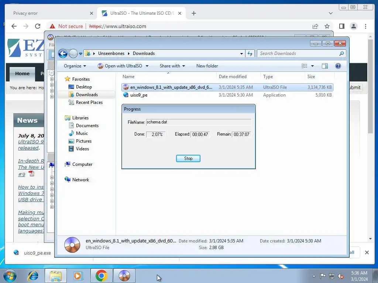Open Chrome profile avatar
Image resolution: width=378 pixels, height=283 pixels.
point(354,26)
